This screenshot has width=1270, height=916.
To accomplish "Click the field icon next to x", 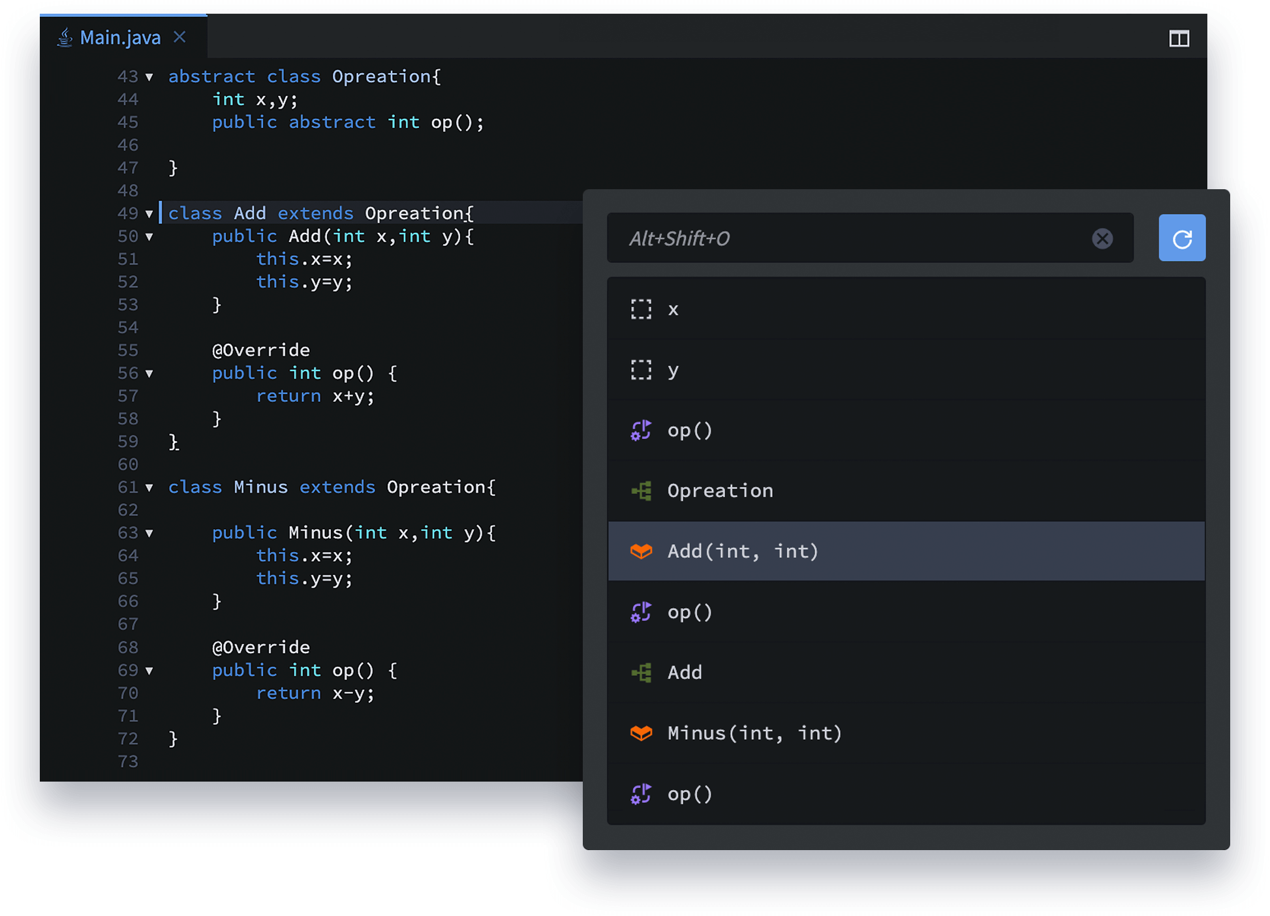I will pos(641,309).
